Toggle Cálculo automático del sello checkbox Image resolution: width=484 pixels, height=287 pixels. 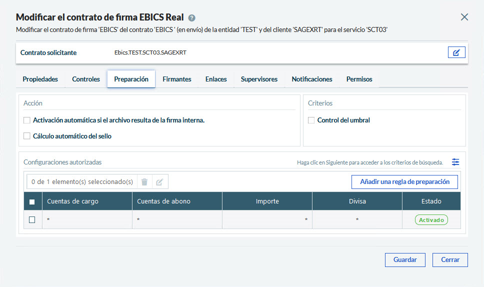click(x=27, y=136)
